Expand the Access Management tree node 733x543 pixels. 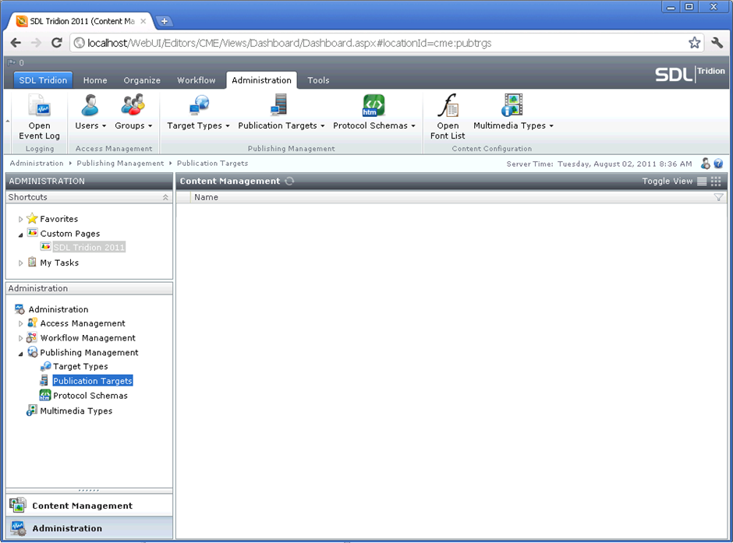pos(21,323)
